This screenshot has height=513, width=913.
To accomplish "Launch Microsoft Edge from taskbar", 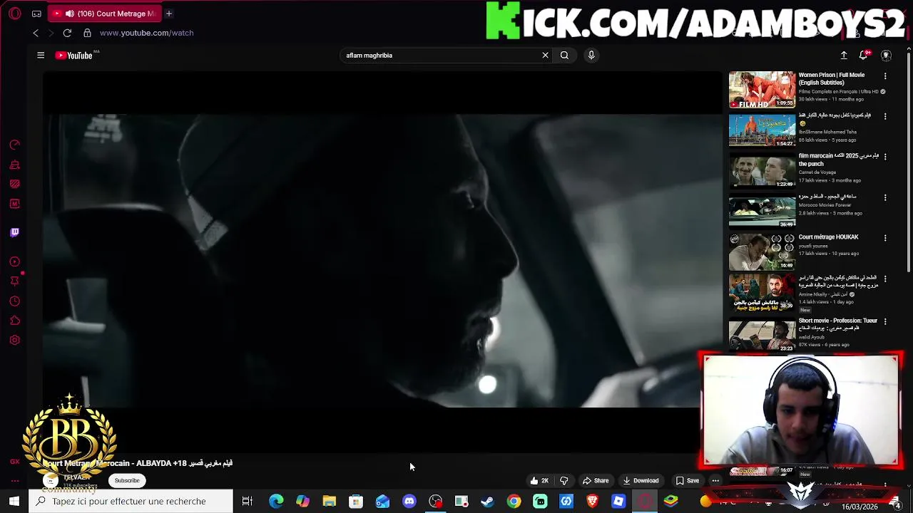I will (276, 502).
